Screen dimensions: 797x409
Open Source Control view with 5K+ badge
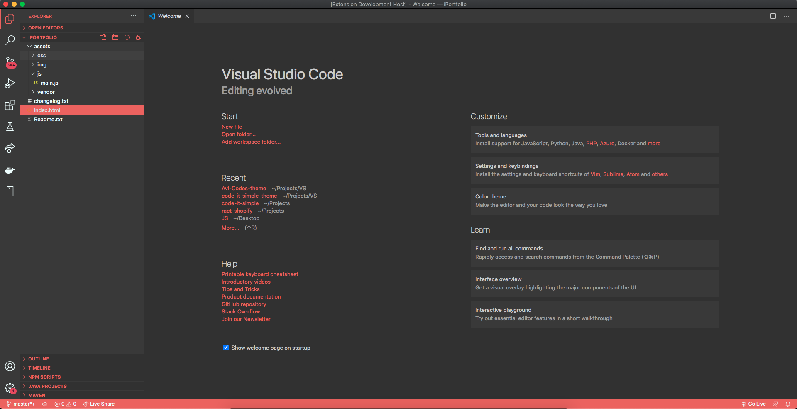10,62
